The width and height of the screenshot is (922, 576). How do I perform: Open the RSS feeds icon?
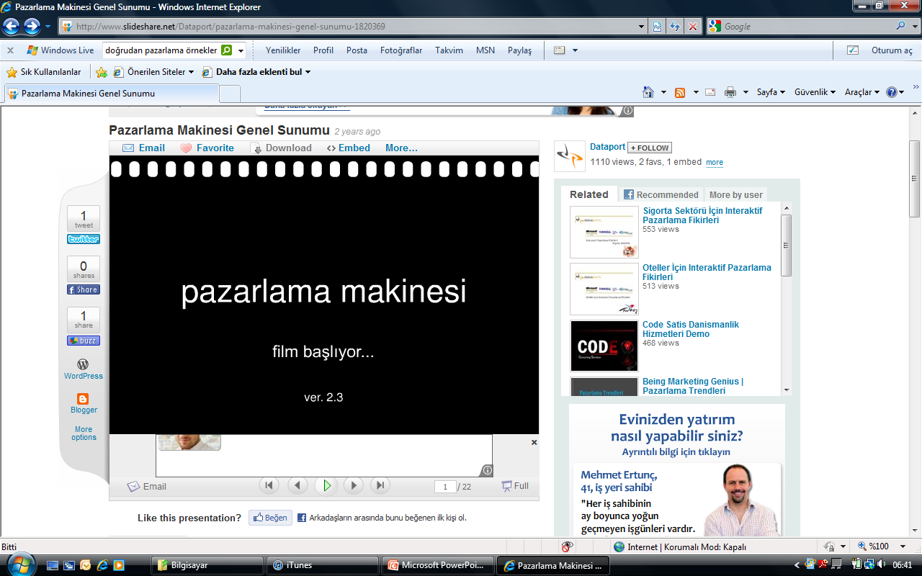coord(680,92)
